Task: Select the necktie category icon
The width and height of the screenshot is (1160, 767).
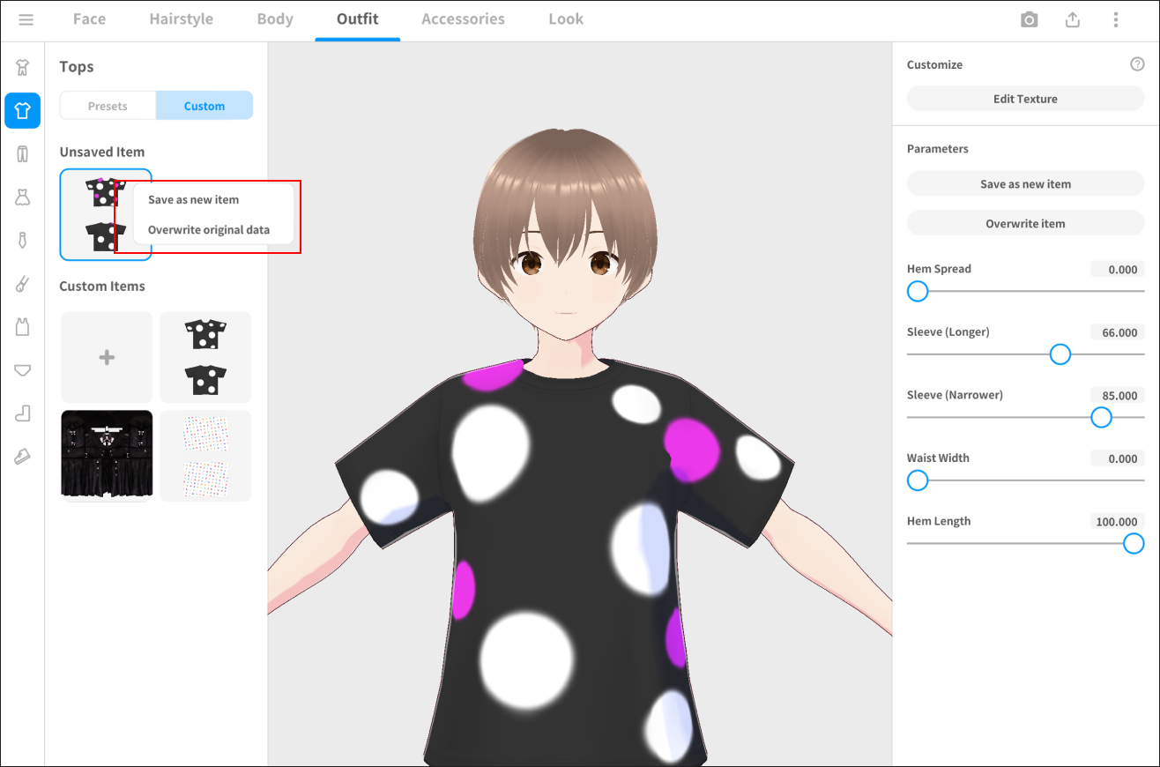Action: pyautogui.click(x=23, y=240)
